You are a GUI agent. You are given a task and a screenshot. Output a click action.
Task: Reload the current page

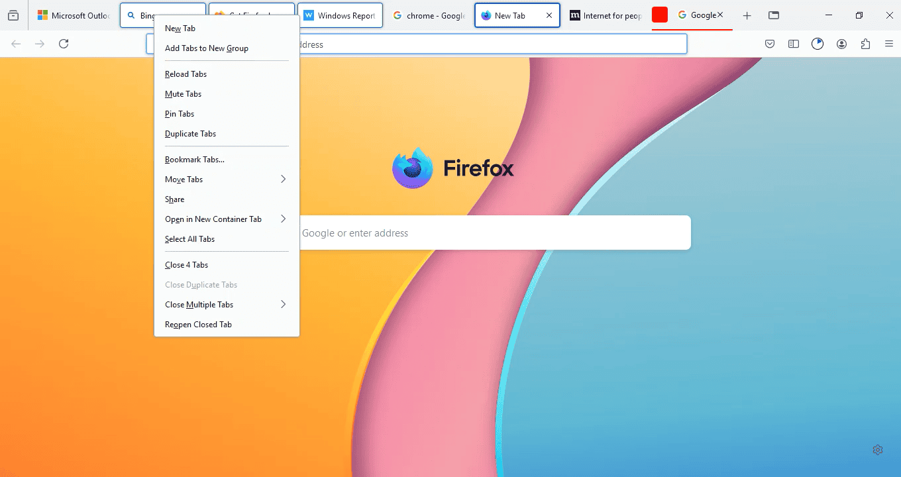tap(64, 44)
